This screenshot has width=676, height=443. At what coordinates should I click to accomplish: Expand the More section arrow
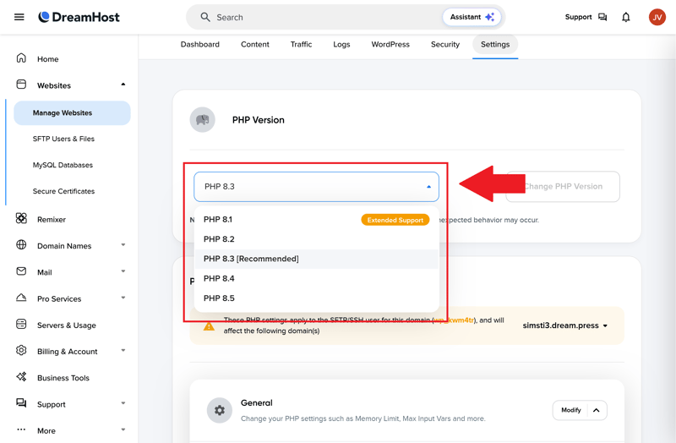pos(123,429)
